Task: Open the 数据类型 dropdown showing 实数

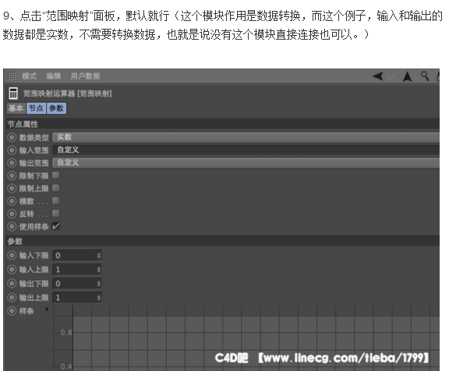Action: coord(246,137)
